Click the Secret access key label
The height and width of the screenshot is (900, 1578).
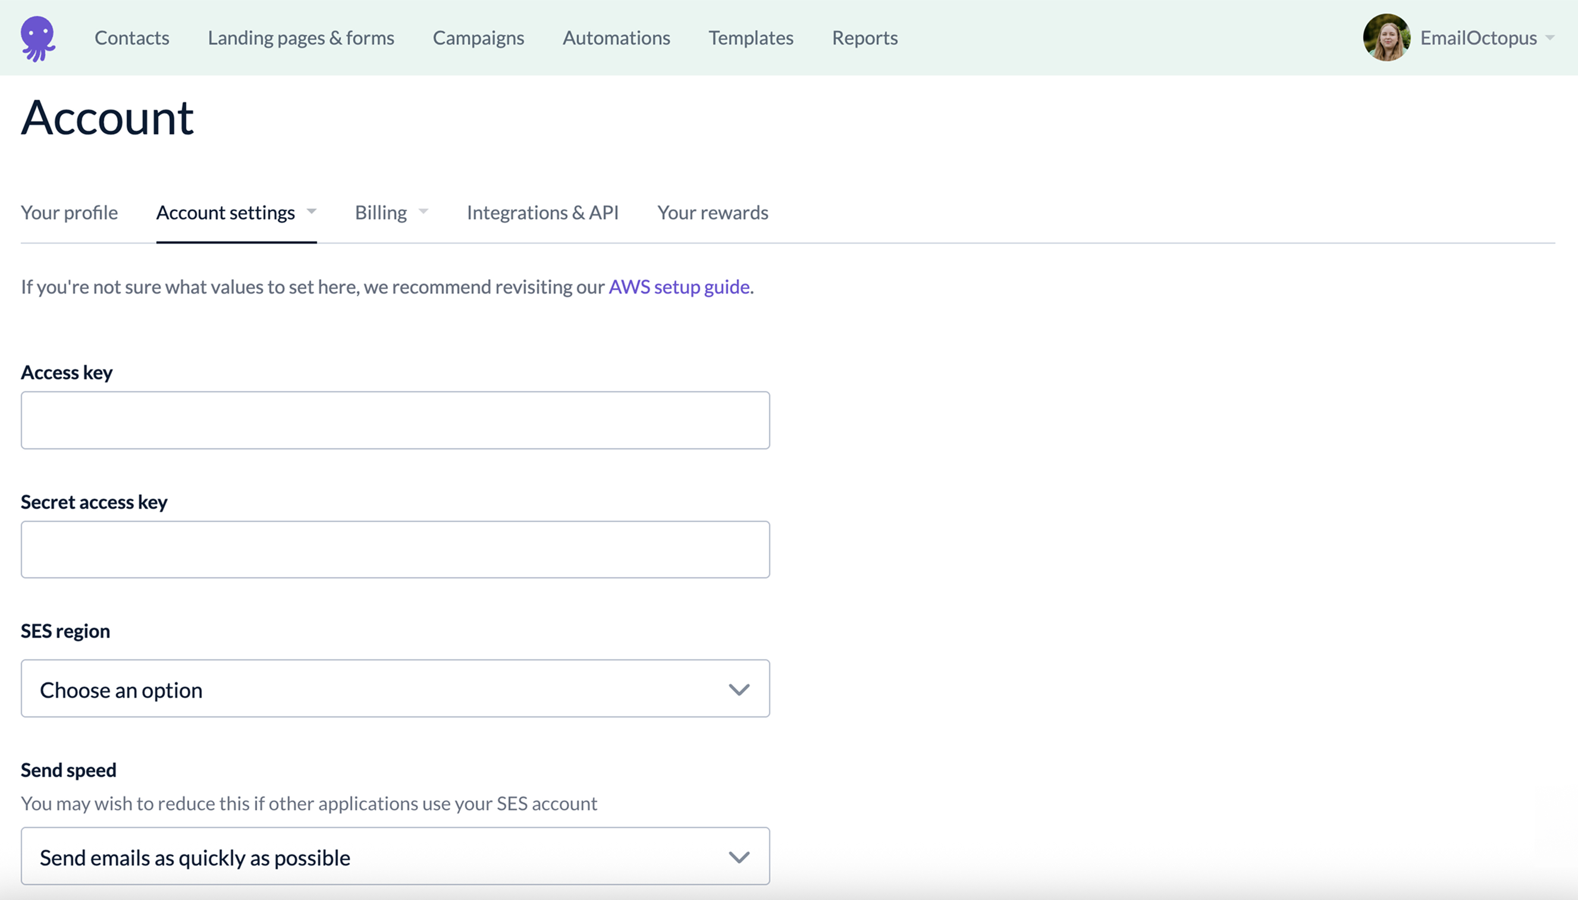pos(94,501)
